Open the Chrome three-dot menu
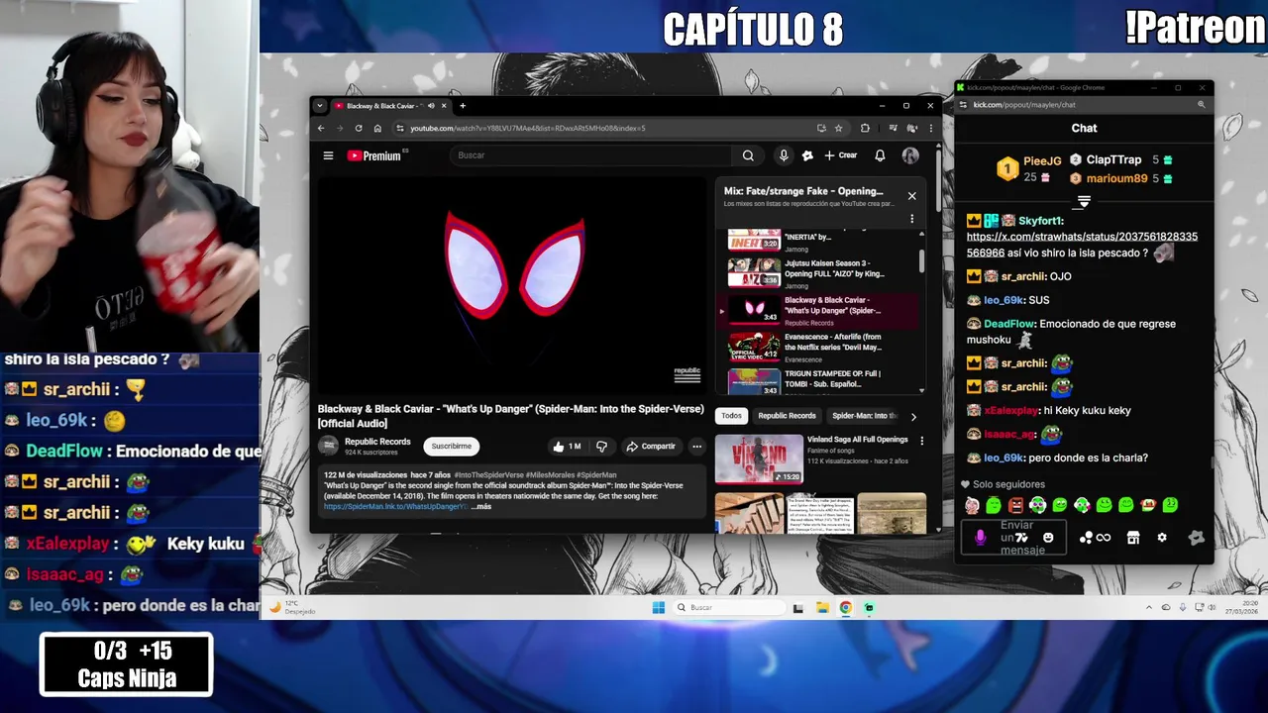 [x=930, y=128]
